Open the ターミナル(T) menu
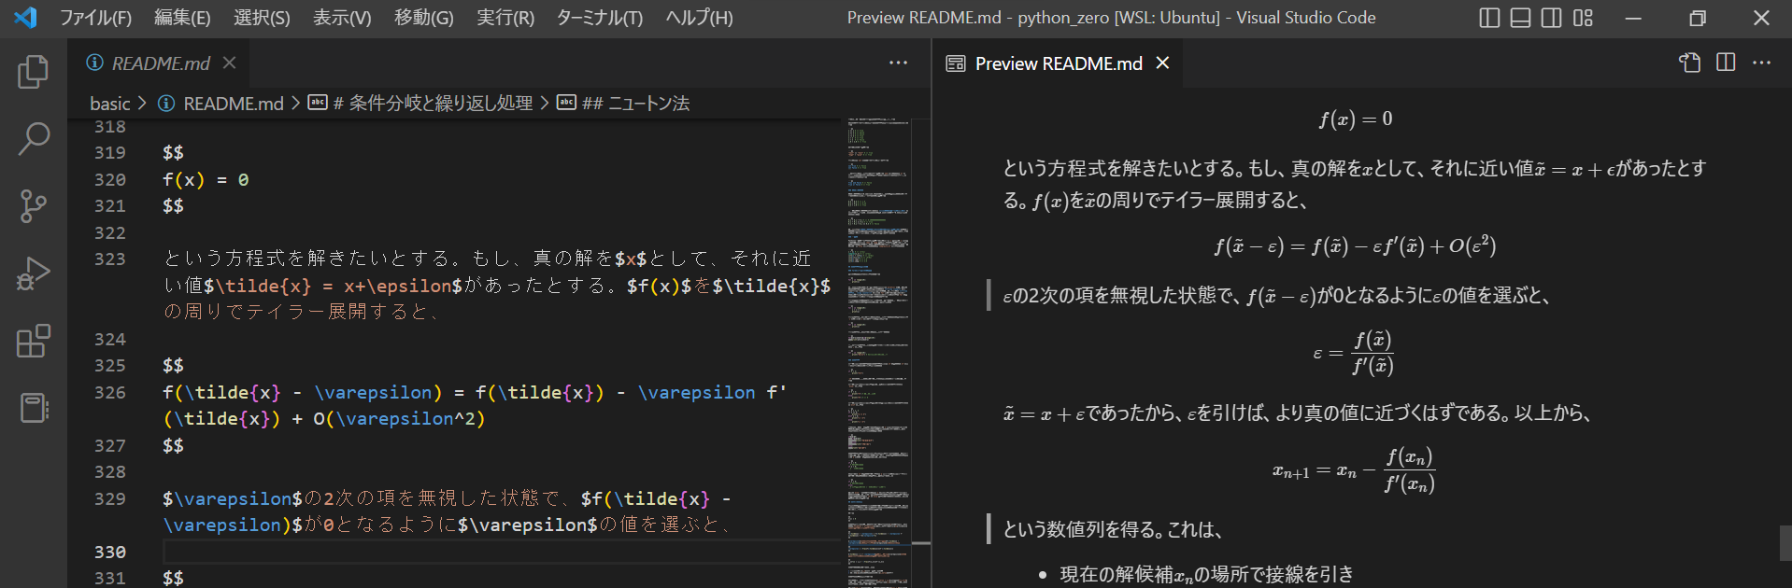The height and width of the screenshot is (588, 1792). (x=599, y=18)
